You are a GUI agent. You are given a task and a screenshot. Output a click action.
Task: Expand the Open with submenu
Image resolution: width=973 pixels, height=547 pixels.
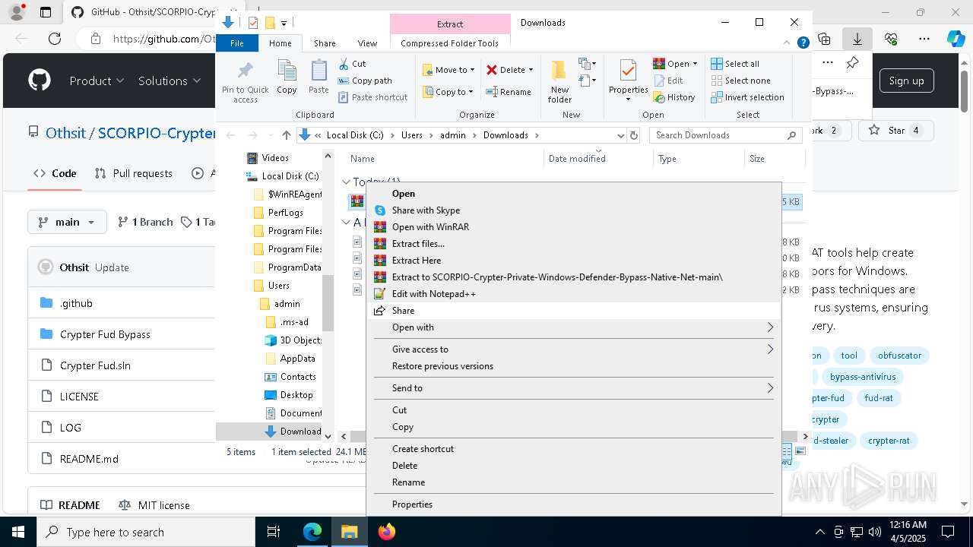click(574, 327)
